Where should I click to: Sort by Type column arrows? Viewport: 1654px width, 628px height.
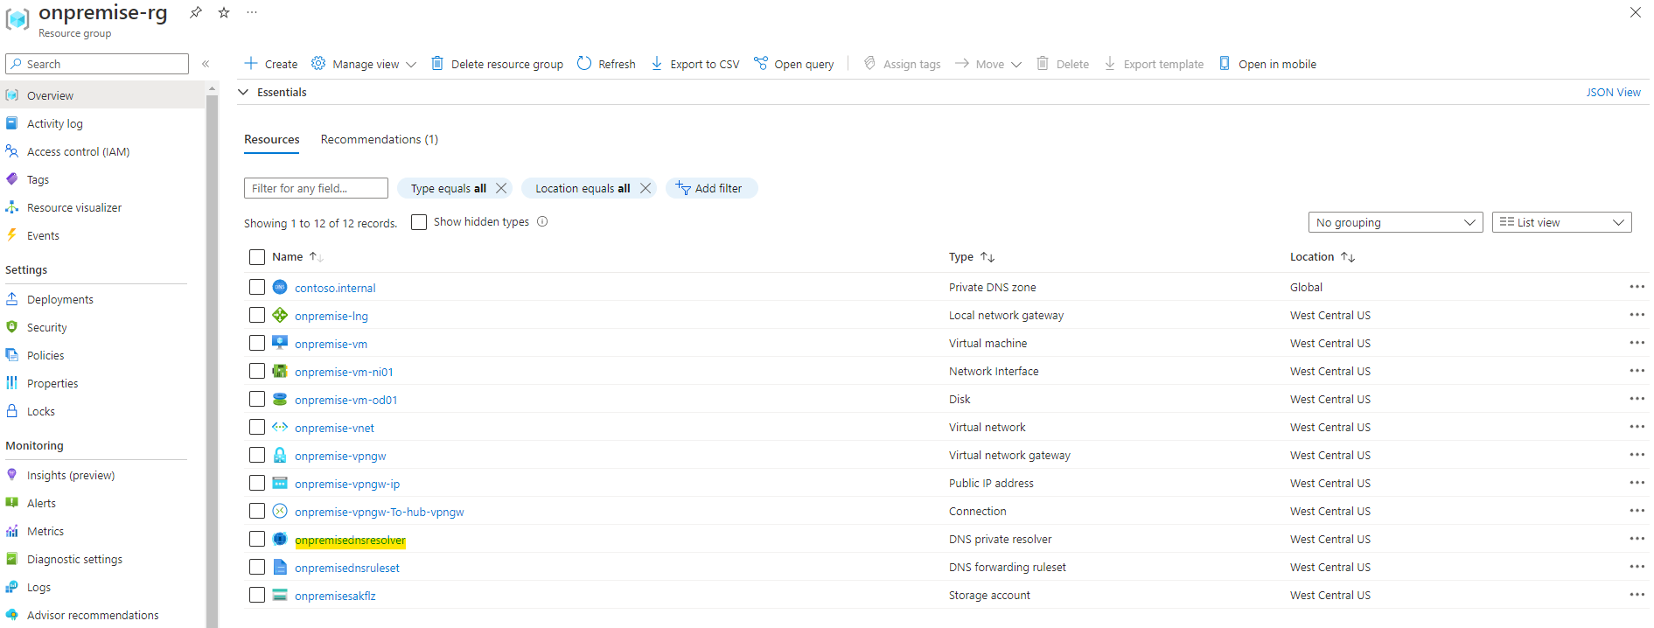(x=988, y=256)
